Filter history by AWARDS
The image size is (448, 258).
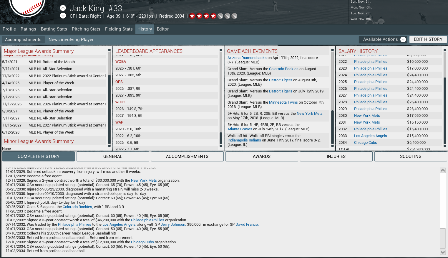coord(262,156)
